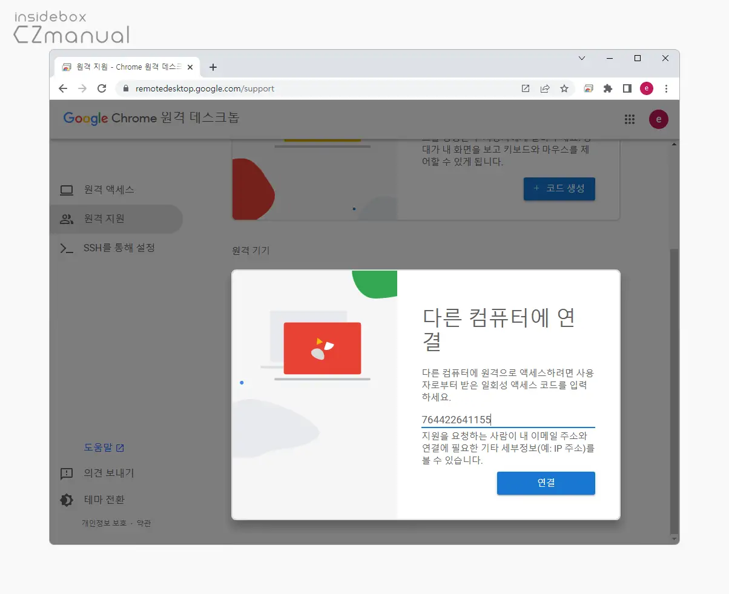Image resolution: width=729 pixels, height=594 pixels.
Task: Reload the page with the refresh icon
Action: [x=102, y=88]
